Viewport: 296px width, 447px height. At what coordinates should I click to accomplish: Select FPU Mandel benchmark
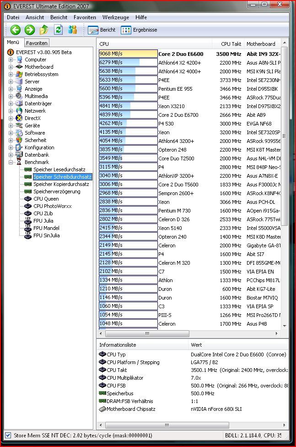47,228
